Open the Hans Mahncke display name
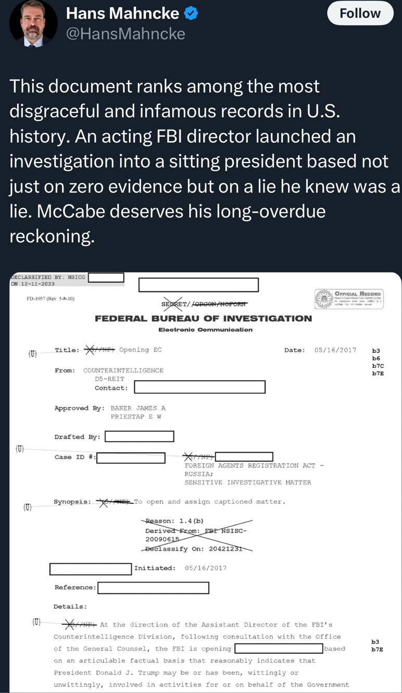The image size is (402, 693). pyautogui.click(x=122, y=14)
